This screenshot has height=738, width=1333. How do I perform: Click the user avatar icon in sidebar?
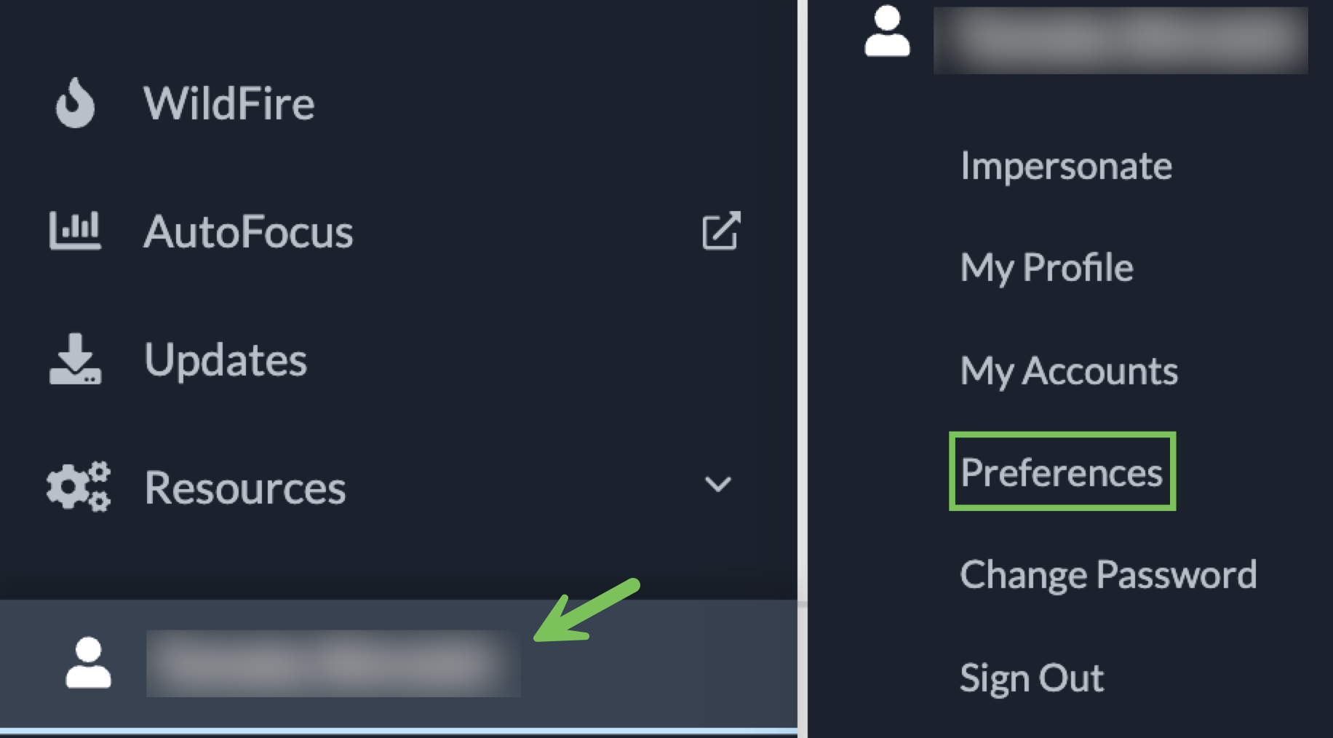88,662
